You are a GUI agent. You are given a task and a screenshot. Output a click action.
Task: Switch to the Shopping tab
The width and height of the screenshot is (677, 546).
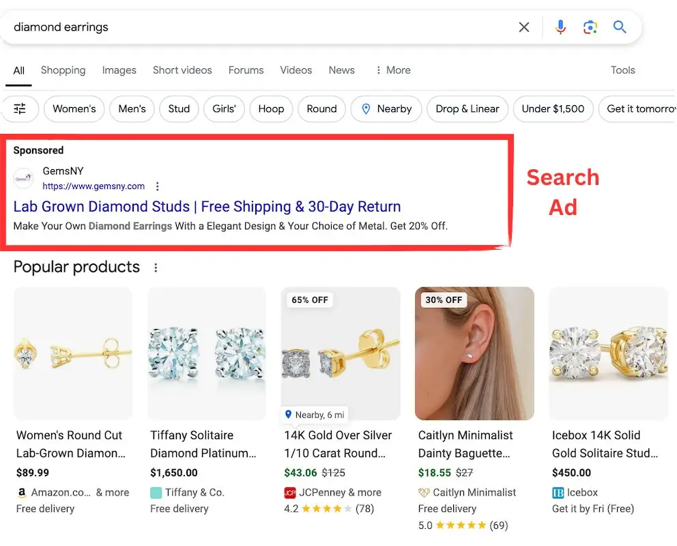[x=63, y=70]
